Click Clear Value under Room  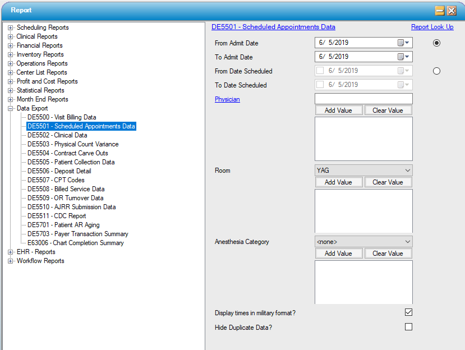(388, 182)
